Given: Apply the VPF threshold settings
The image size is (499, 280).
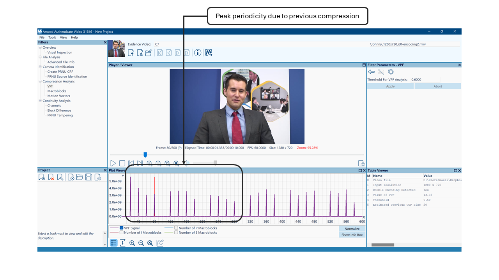Looking at the screenshot, I should (x=390, y=86).
